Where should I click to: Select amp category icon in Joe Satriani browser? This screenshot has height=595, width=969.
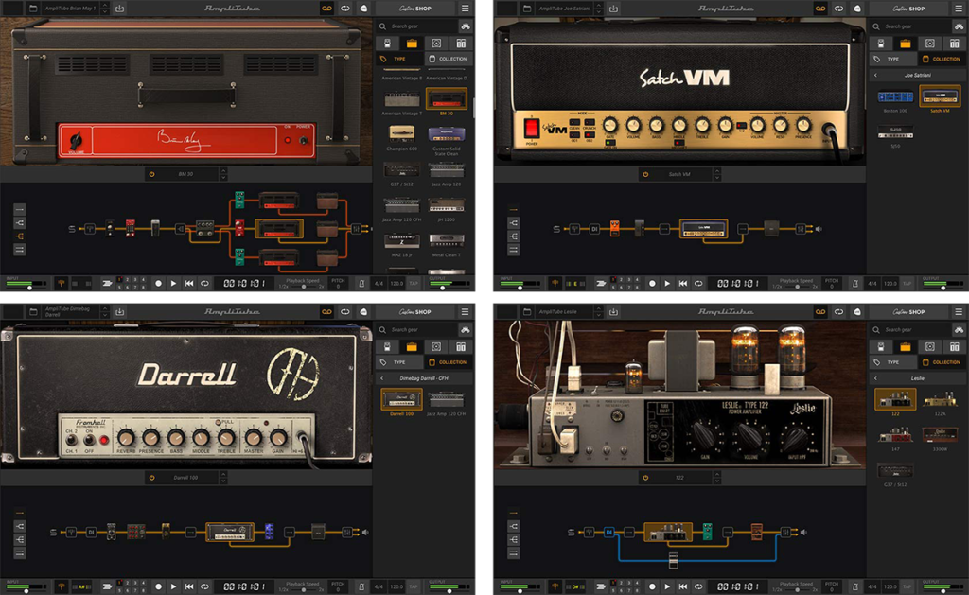point(906,44)
